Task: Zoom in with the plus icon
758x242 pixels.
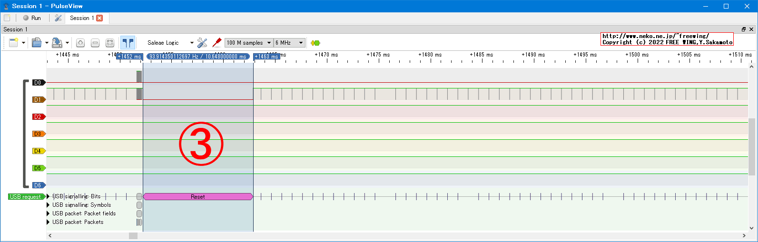Action: point(80,43)
